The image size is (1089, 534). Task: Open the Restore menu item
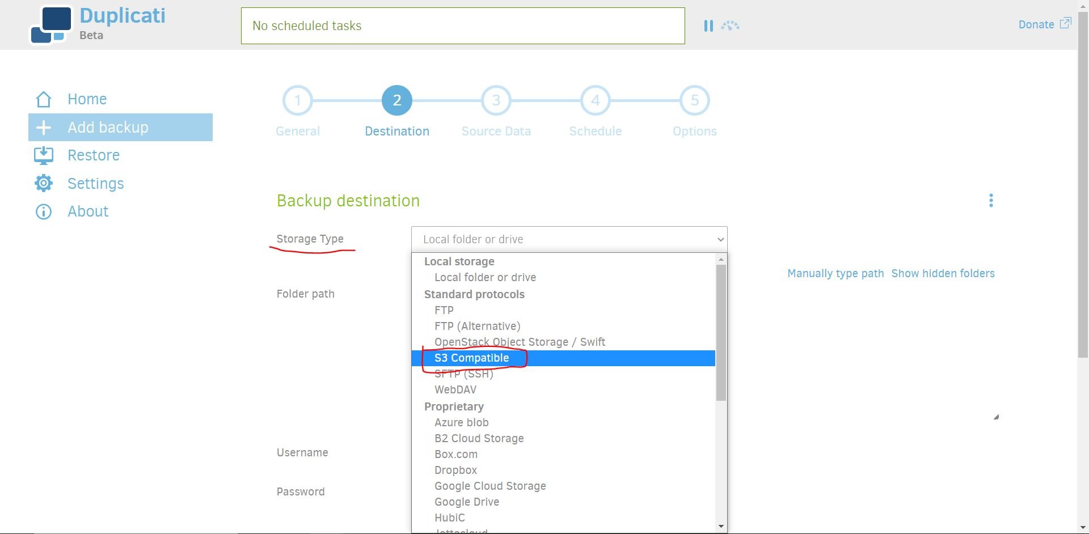click(x=94, y=155)
